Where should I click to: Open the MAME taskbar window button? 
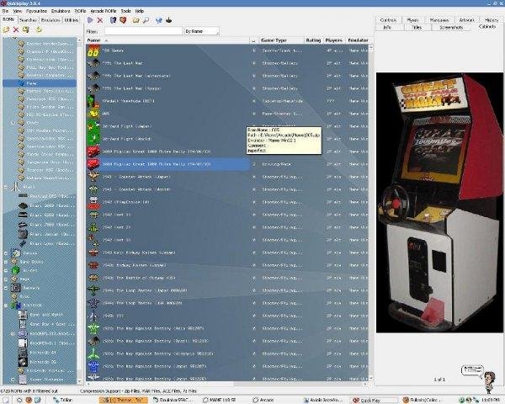point(219,400)
